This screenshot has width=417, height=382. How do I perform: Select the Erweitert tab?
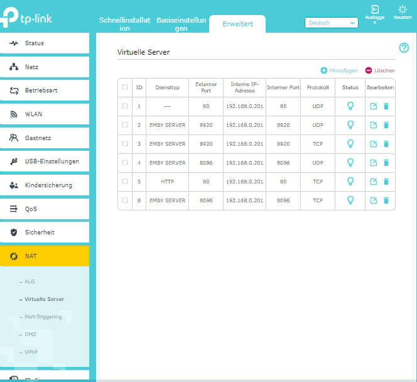click(x=237, y=24)
